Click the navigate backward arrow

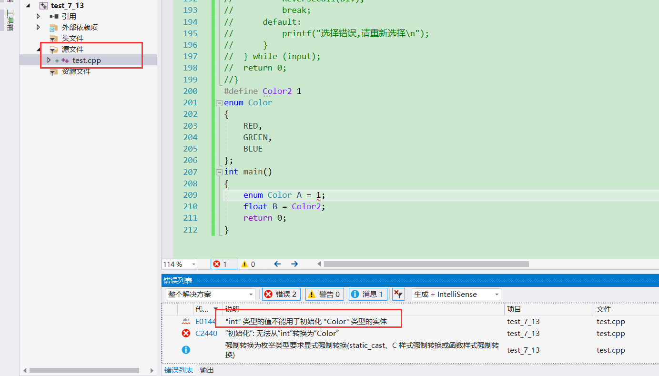[277, 264]
